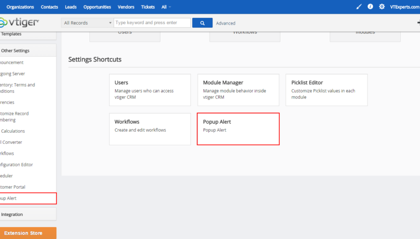
Task: Open the Vendors module
Action: (x=126, y=7)
